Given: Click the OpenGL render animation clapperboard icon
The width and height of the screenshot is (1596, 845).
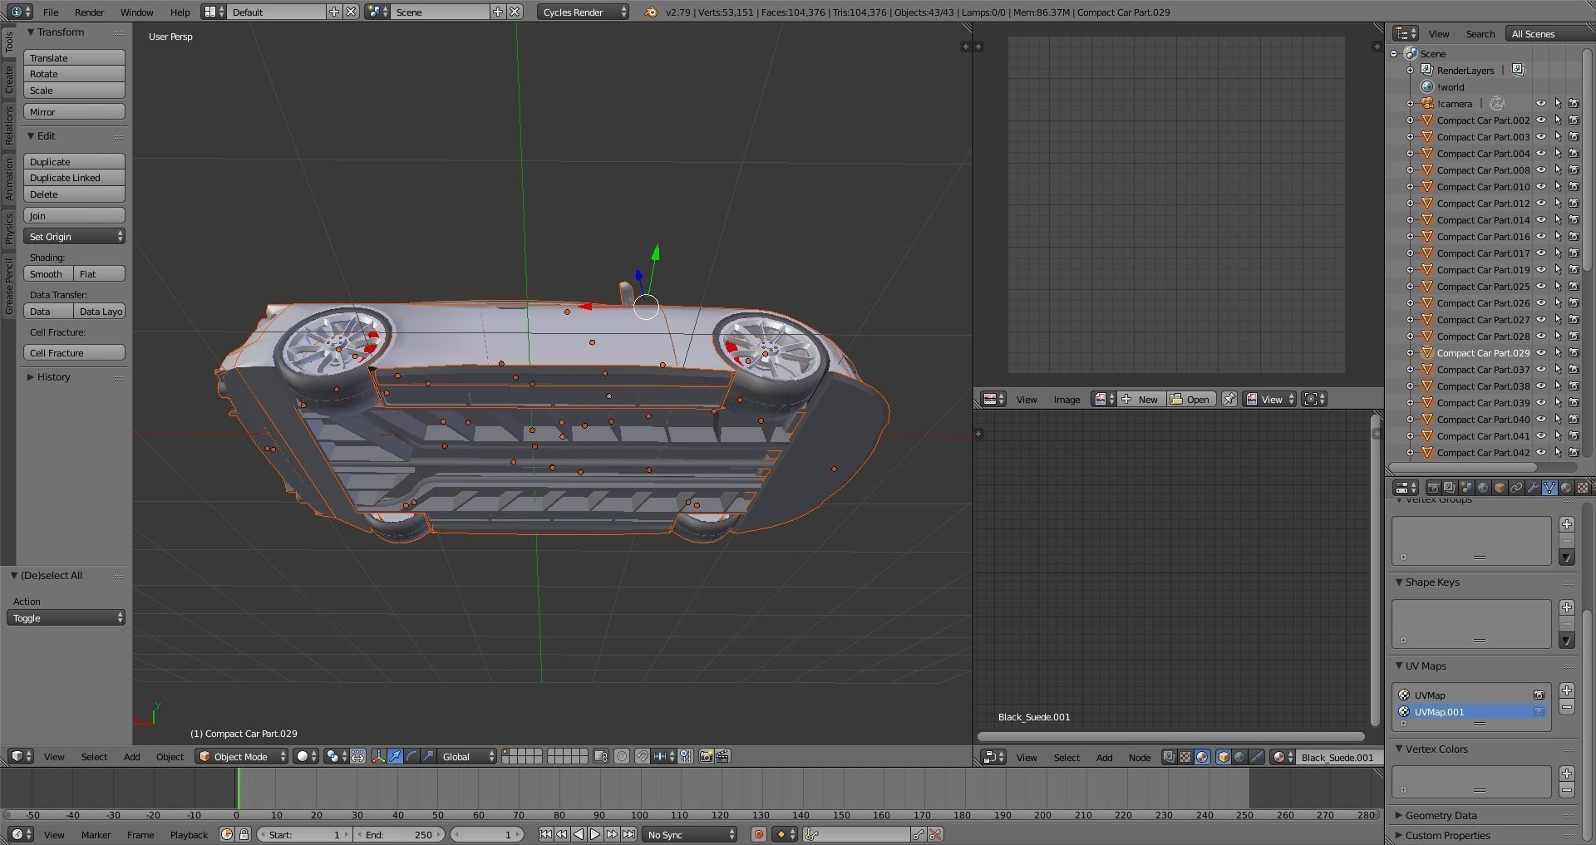Looking at the screenshot, I should 722,756.
